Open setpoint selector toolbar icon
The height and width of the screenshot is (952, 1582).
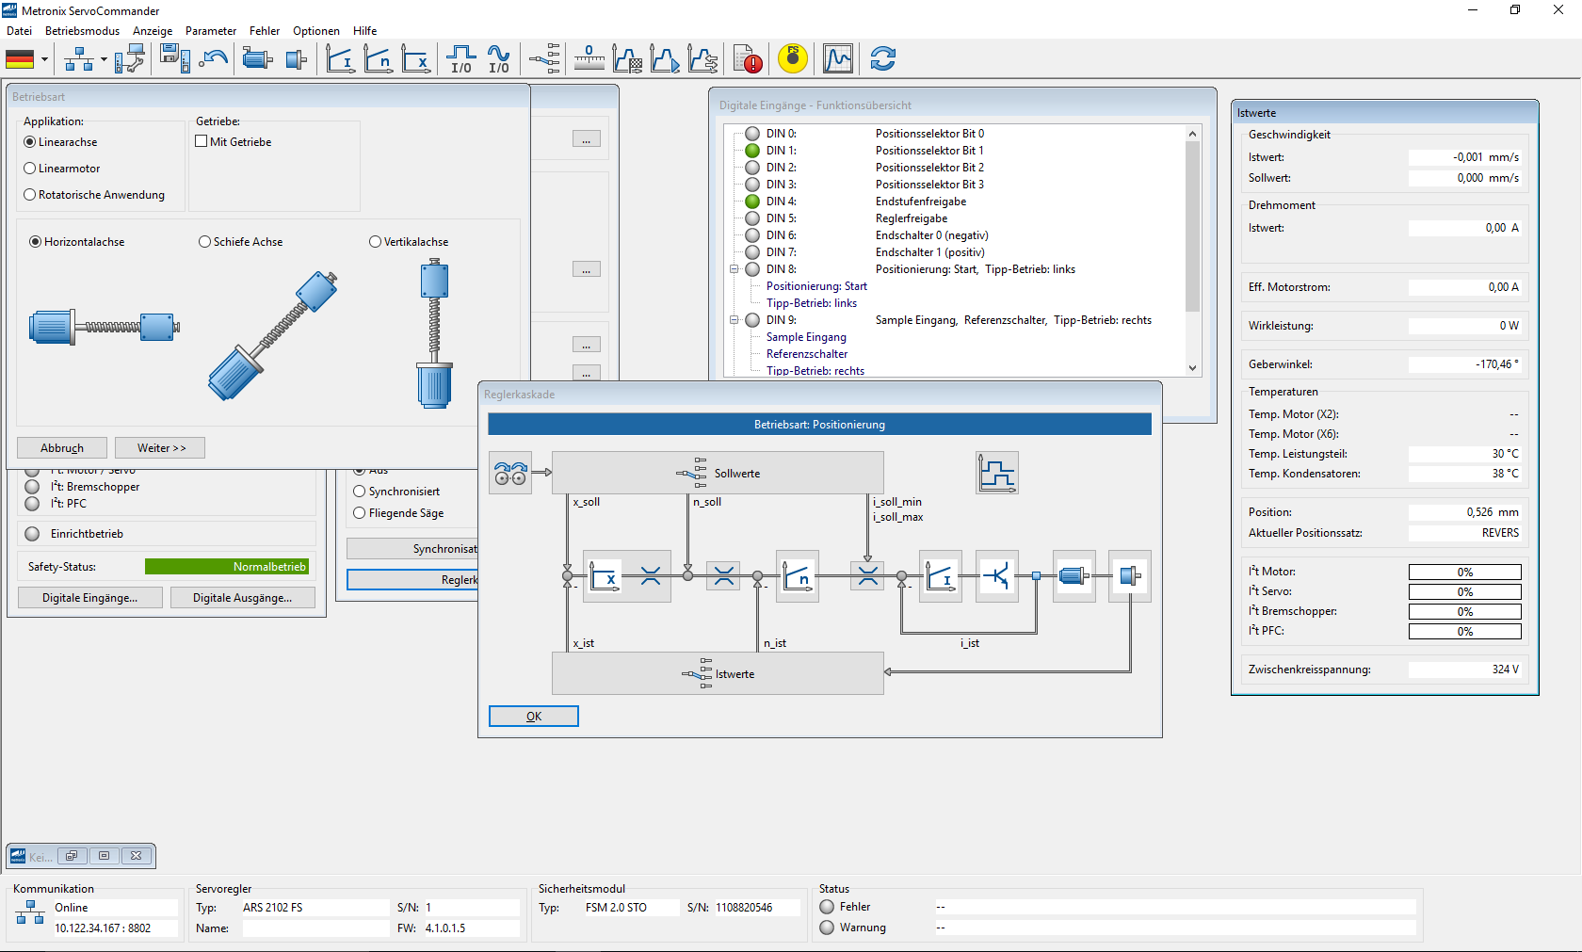click(x=545, y=59)
